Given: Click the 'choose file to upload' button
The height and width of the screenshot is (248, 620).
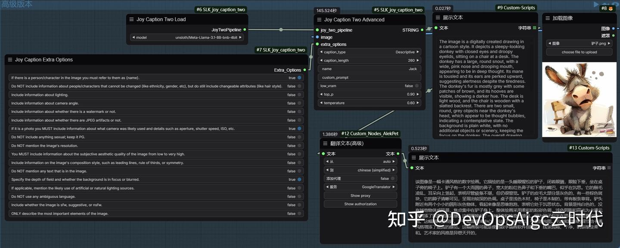Looking at the screenshot, I should 579,52.
